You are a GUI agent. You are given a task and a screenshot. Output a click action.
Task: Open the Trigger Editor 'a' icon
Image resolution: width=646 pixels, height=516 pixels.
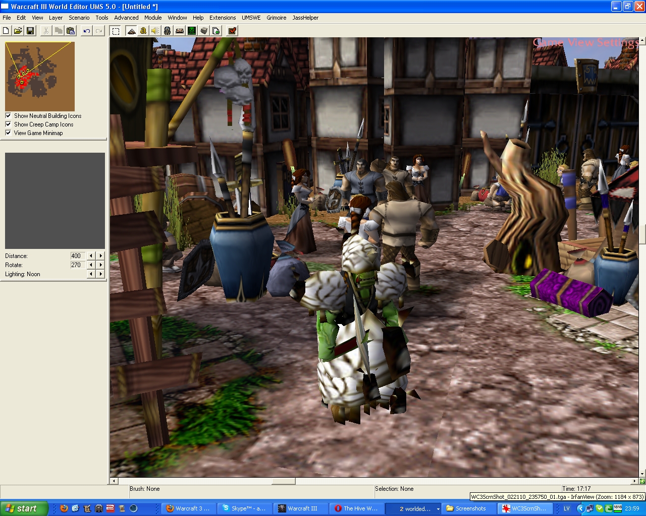143,31
